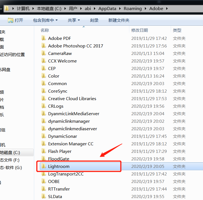
Task: Click the date 2019/11/29 17:29 for Flash Player
Action: click(149, 151)
